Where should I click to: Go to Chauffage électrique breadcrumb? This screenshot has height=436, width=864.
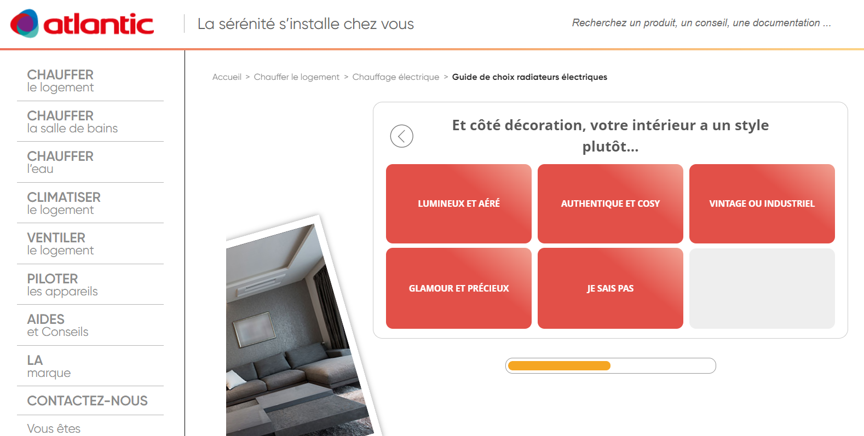[x=396, y=77]
